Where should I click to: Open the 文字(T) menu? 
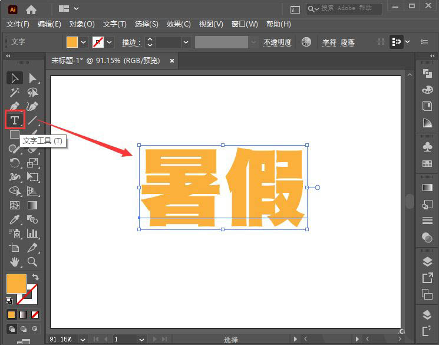[x=114, y=24]
